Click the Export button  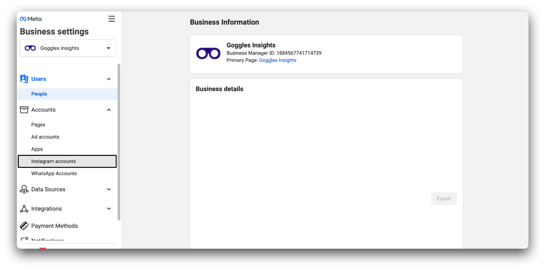click(444, 198)
